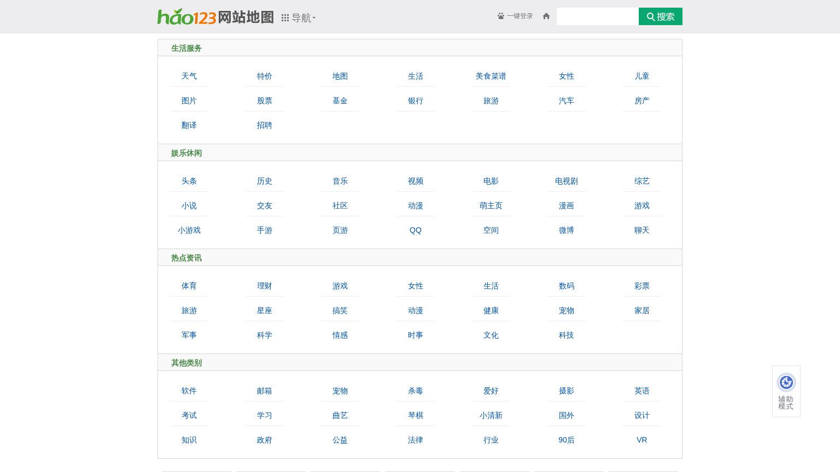Image resolution: width=840 pixels, height=472 pixels.
Task: Open the 90后 link
Action: 567,440
